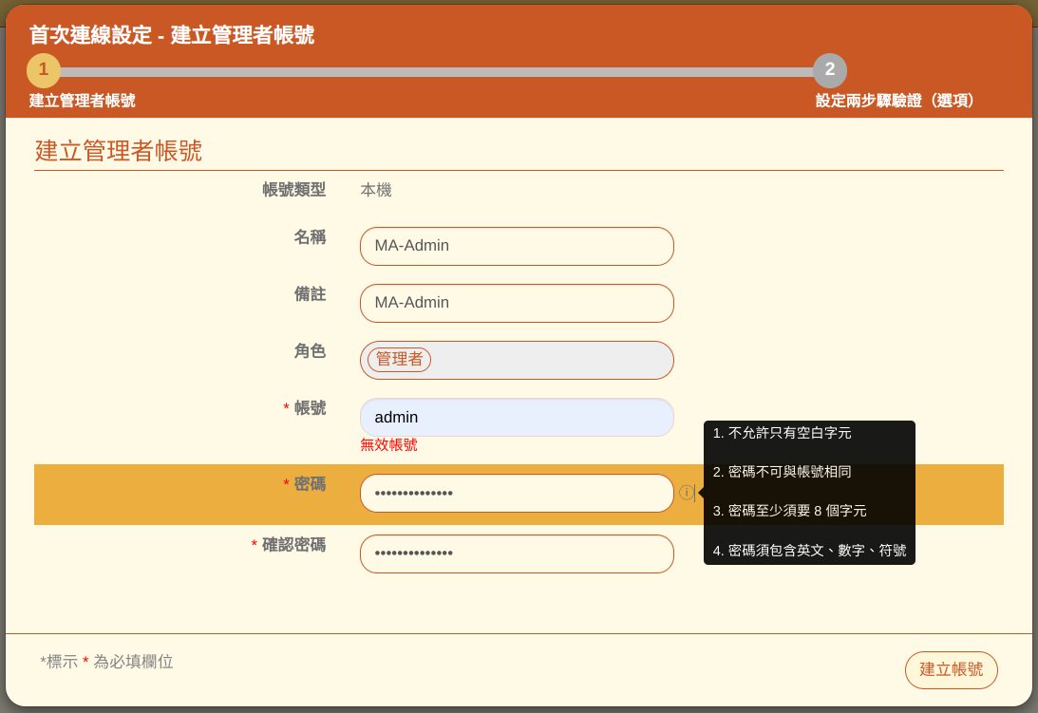Click the 無效帳號 error message
1038x713 pixels.
388,444
